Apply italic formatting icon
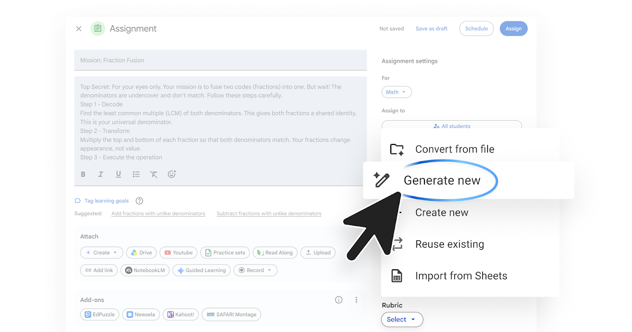 point(101,174)
